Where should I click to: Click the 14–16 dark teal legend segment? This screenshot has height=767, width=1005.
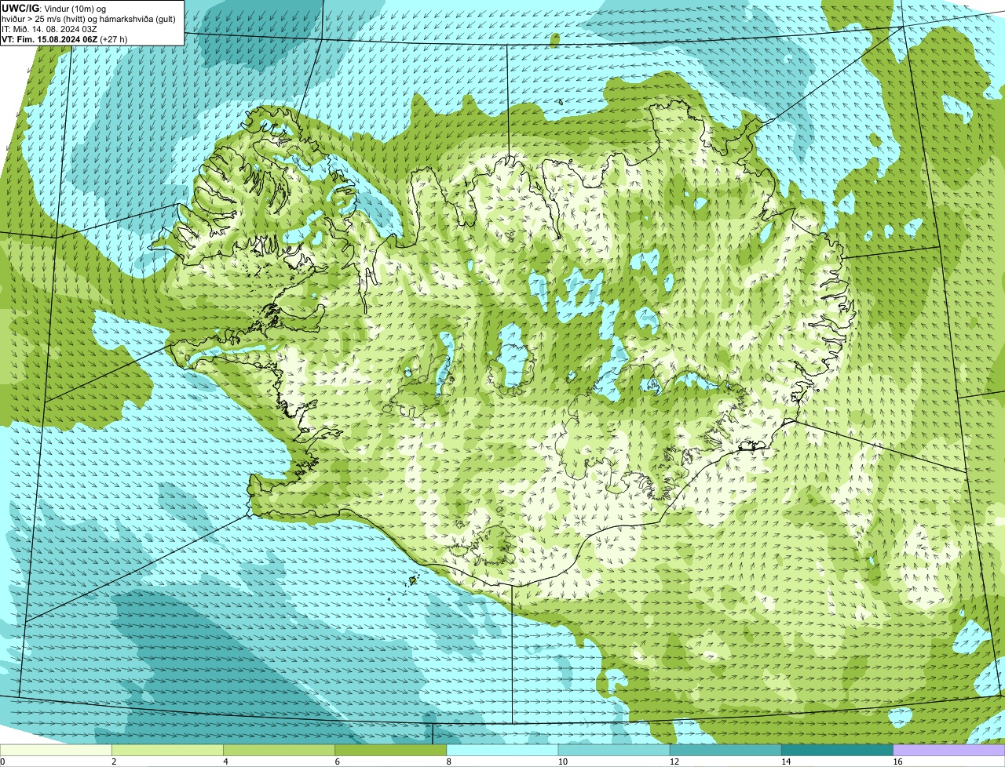838,750
